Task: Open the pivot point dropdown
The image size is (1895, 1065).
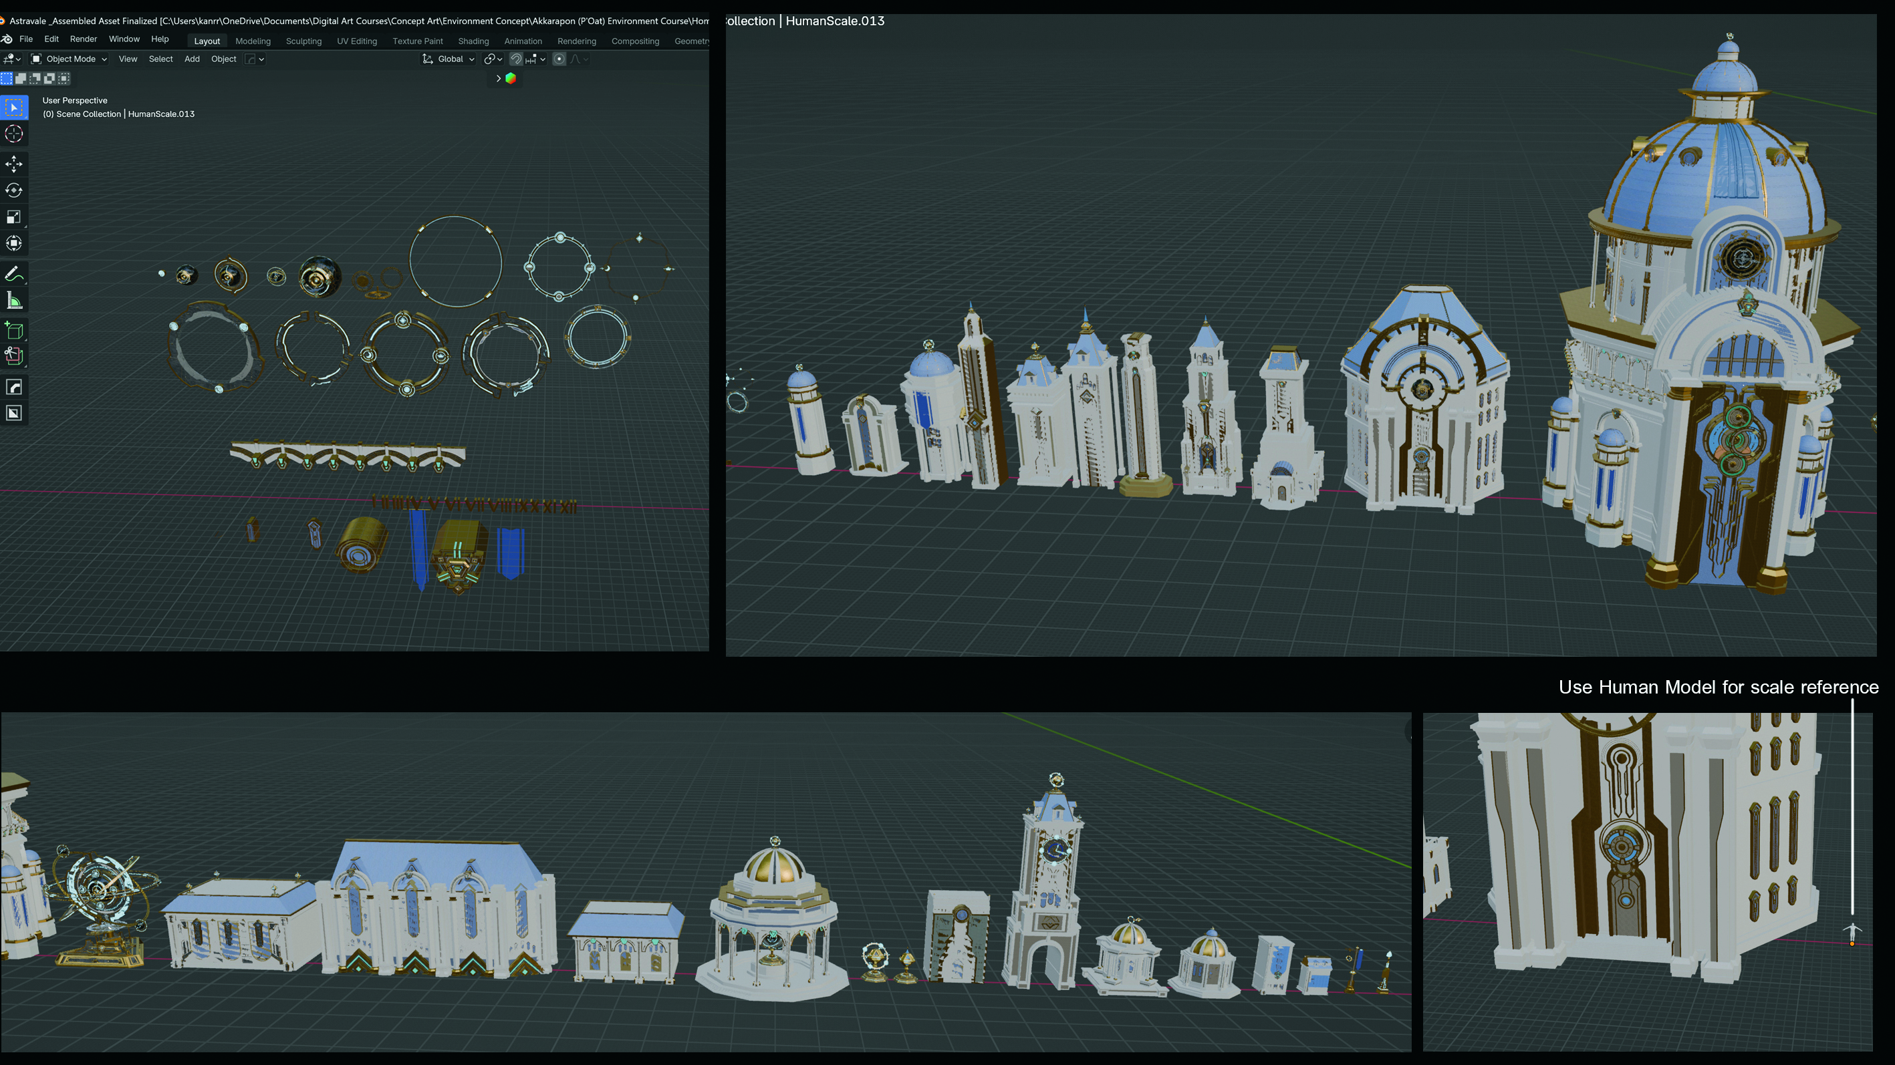Action: coord(493,59)
